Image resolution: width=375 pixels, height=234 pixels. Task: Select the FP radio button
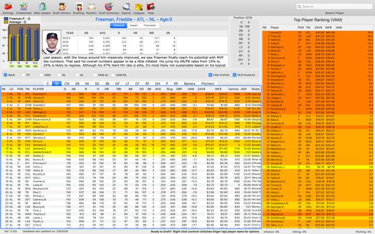tap(24, 75)
